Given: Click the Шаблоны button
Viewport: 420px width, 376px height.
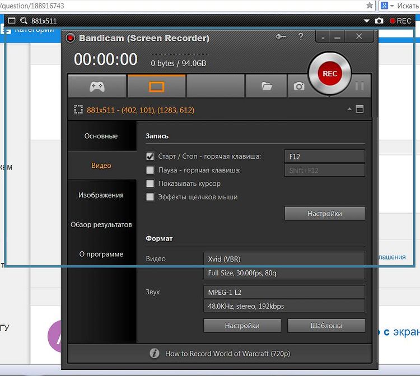Looking at the screenshot, I should [326, 326].
